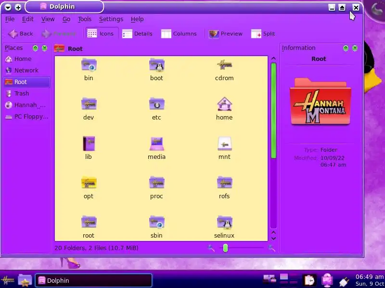This screenshot has width=385, height=288.
Task: Open the File menu
Action: (10, 19)
